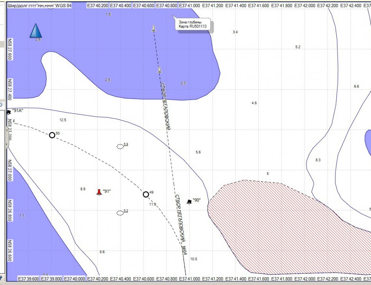Open the gear settings icon at left edge
This screenshot has height=285, width=371.
pos(1,105)
